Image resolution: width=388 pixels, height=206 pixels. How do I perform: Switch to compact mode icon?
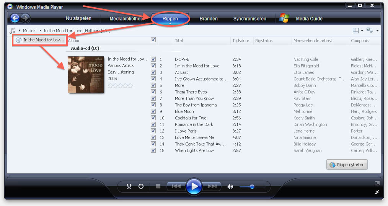tap(377, 192)
